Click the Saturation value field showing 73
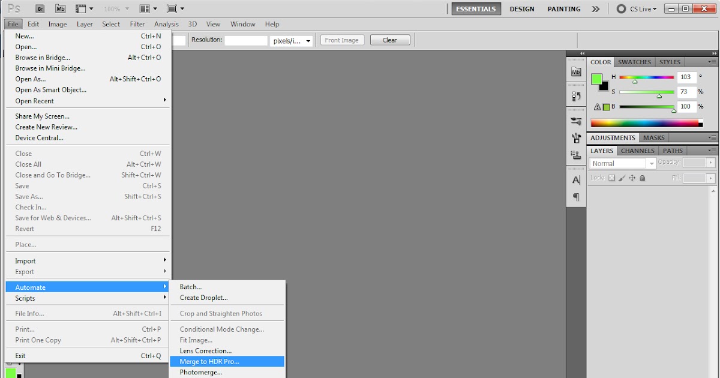Viewport: 720px width, 378px height. (686, 92)
